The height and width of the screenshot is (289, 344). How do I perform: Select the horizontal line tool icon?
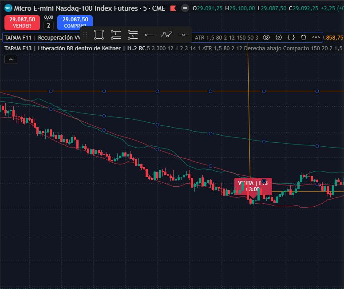(x=183, y=35)
